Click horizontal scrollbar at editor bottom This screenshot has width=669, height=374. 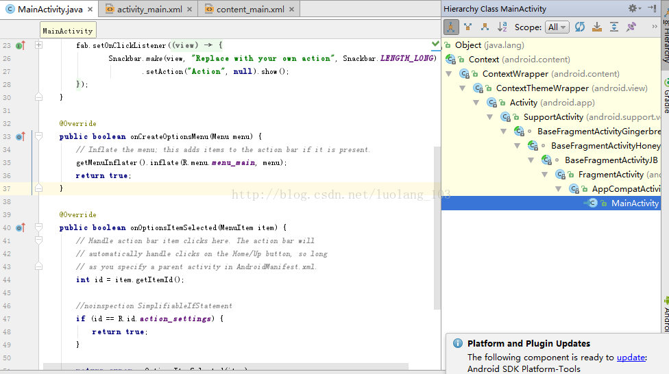click(226, 366)
